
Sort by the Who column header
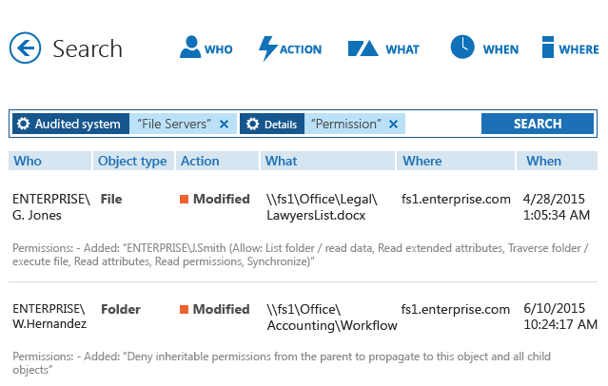(x=28, y=162)
